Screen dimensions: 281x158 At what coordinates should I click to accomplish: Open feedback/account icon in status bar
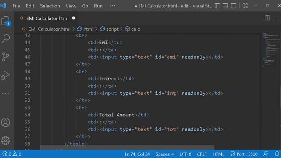[x=266, y=154]
